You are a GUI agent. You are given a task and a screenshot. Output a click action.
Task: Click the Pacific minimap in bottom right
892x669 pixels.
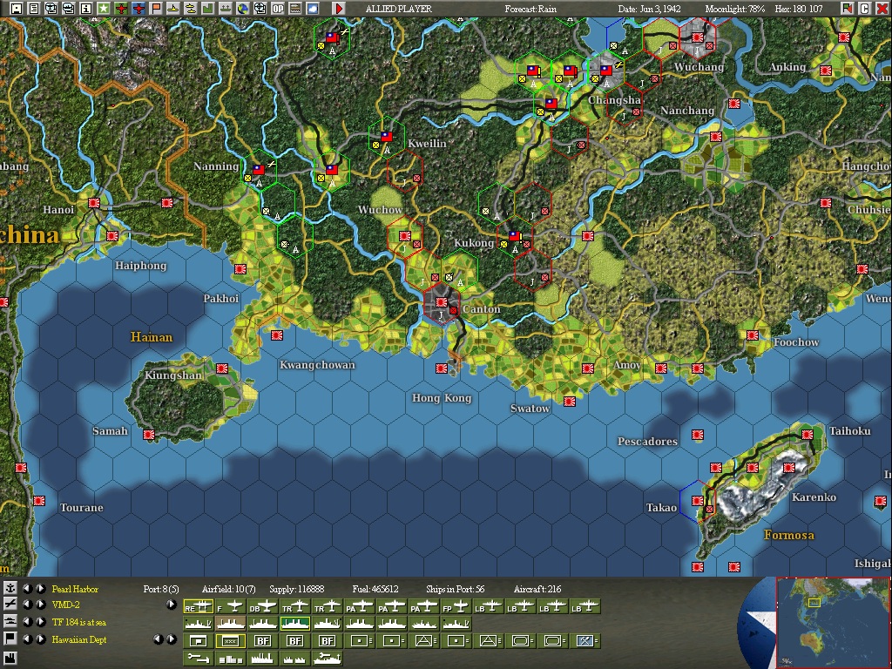coord(832,622)
